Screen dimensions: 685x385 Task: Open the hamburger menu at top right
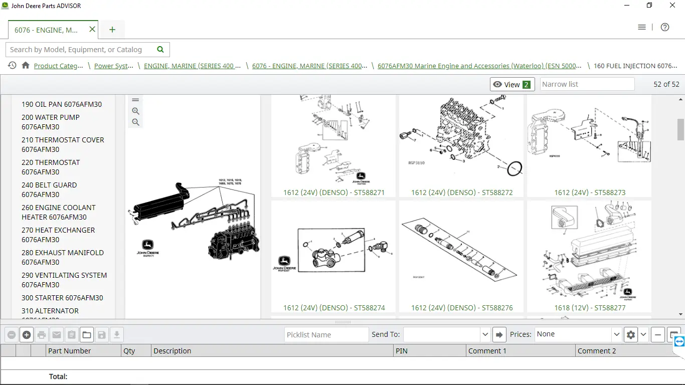[642, 27]
